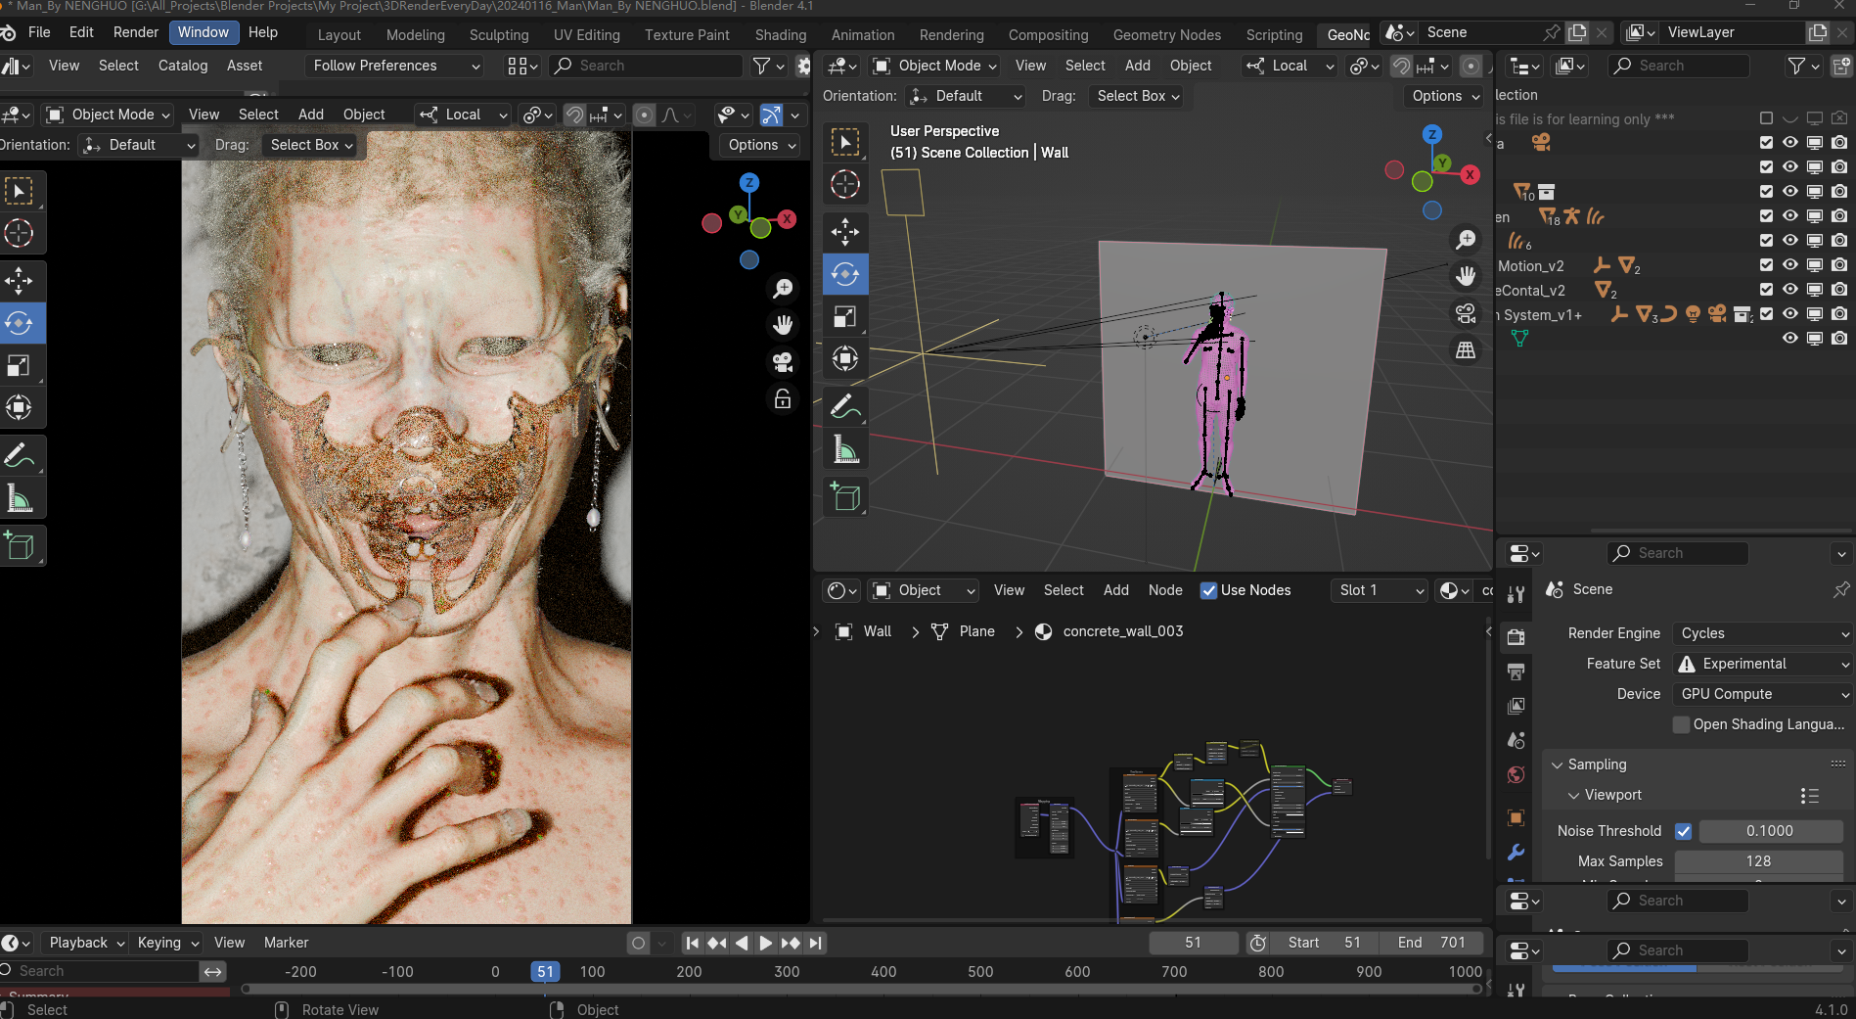Open the Modifiers properties tab
The width and height of the screenshot is (1856, 1019).
pos(1516,852)
